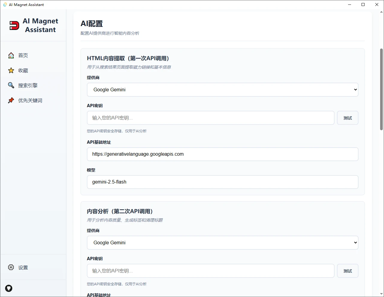Click the gear icon for 设置
Image resolution: width=384 pixels, height=297 pixels.
click(x=11, y=267)
